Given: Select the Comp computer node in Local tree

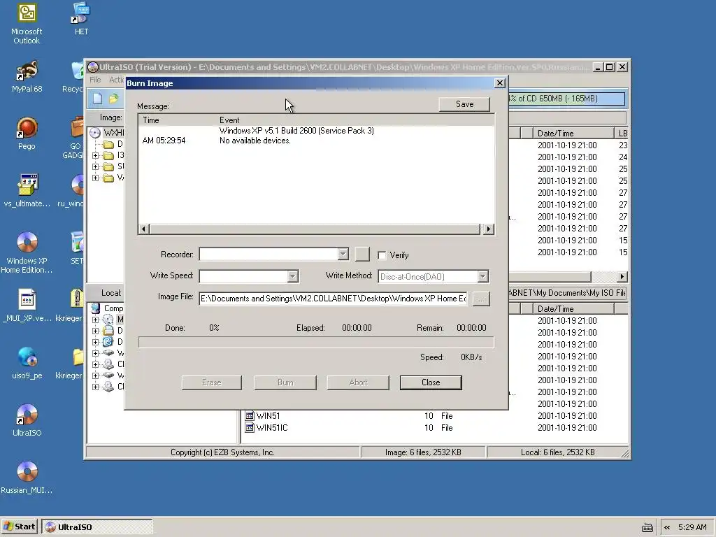Looking at the screenshot, I should (107, 308).
